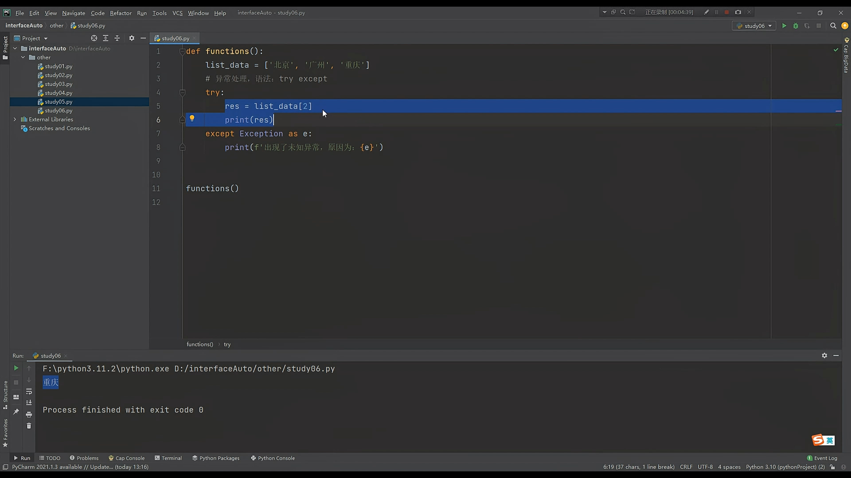The image size is (851, 478).
Task: Stop the screen recording red button
Action: coord(727,12)
